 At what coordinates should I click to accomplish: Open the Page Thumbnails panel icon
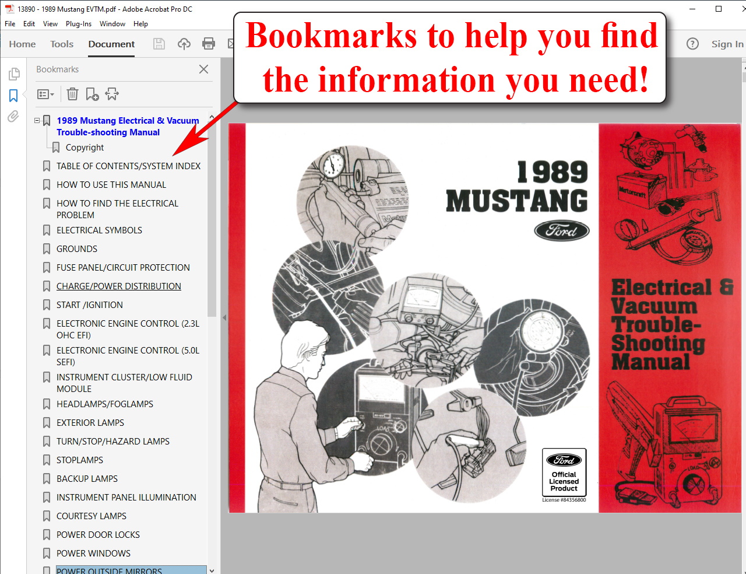point(13,74)
